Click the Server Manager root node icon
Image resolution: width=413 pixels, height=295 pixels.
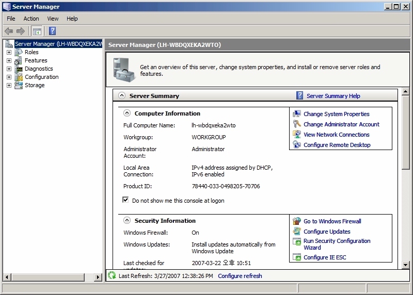[9, 44]
